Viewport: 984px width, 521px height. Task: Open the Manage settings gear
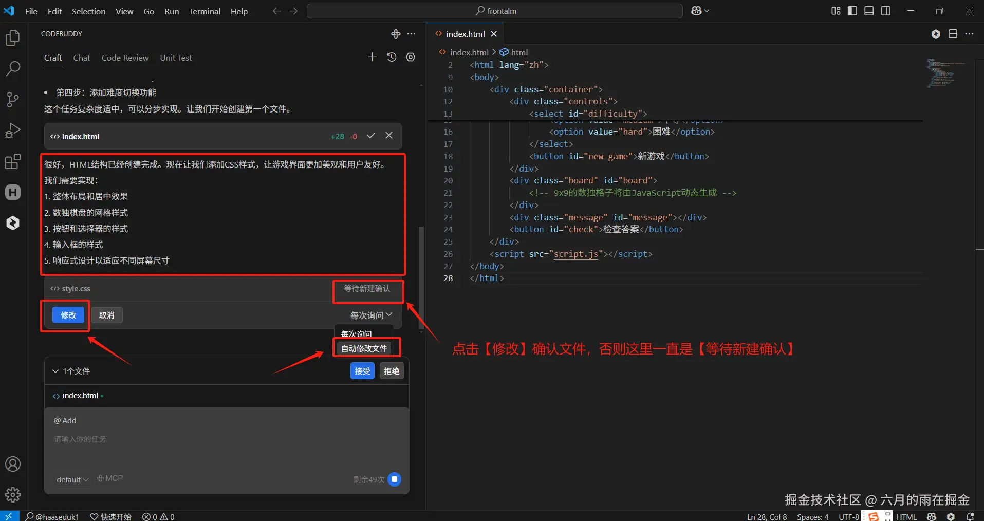point(13,495)
